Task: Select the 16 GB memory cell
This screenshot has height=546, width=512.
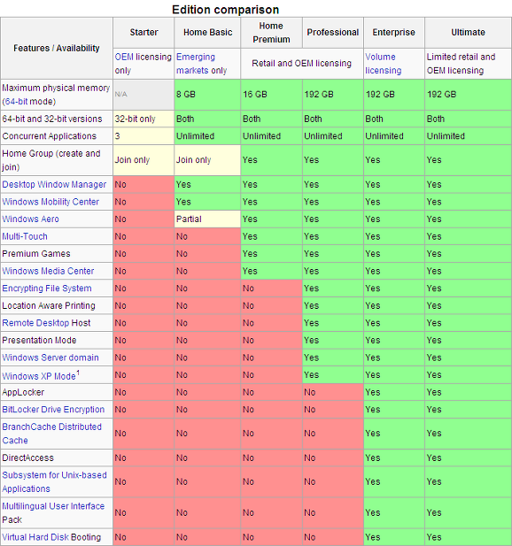Action: click(x=271, y=95)
